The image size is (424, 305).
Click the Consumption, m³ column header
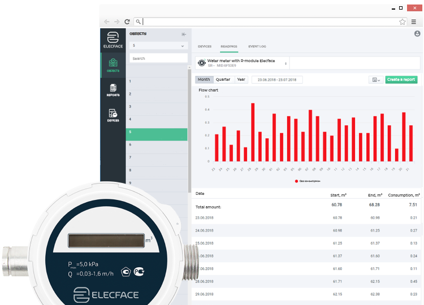[x=404, y=195]
